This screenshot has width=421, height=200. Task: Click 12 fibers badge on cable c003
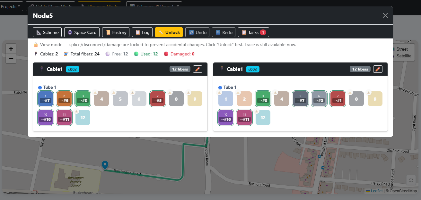coord(360,69)
